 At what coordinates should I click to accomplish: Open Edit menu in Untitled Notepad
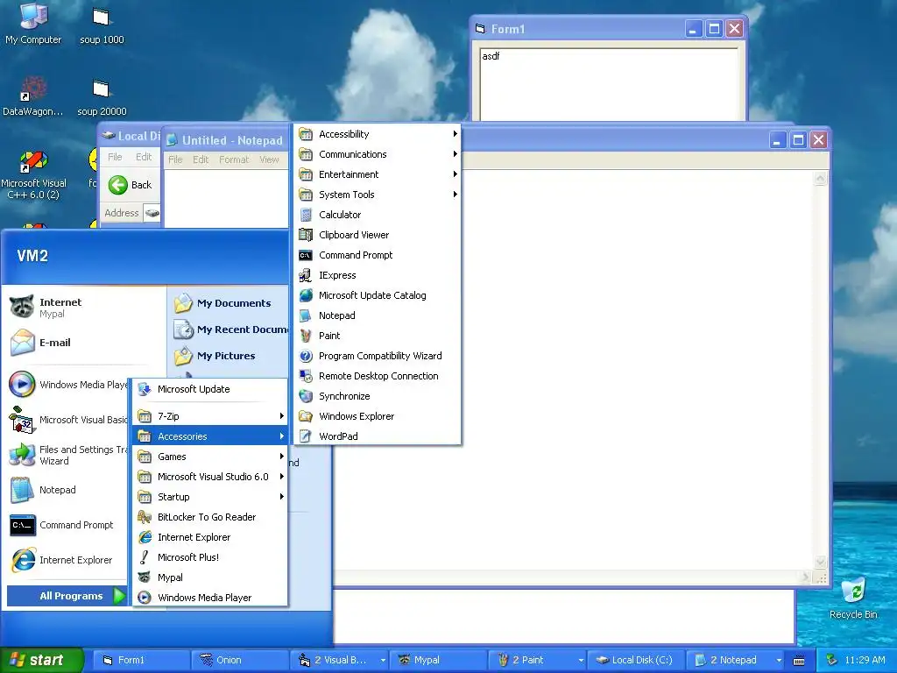[x=201, y=159]
